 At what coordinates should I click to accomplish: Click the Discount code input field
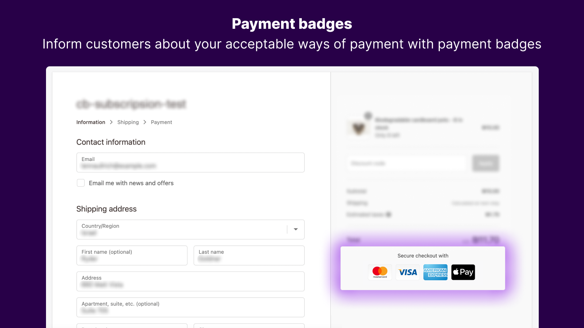click(x=406, y=163)
